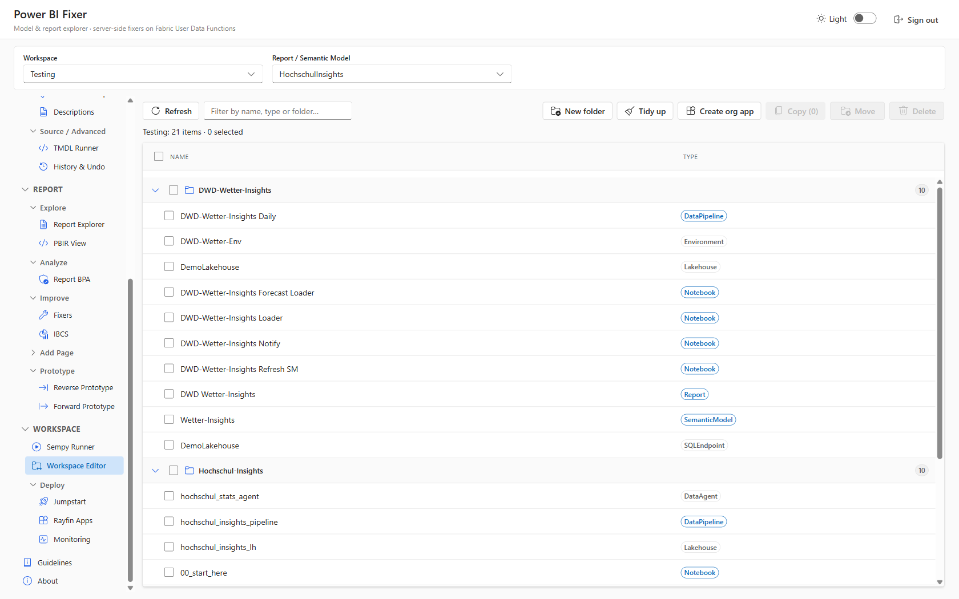Click the Fixers wrench icon

(x=43, y=315)
